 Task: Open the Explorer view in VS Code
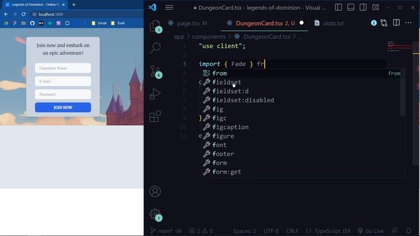pos(155,26)
